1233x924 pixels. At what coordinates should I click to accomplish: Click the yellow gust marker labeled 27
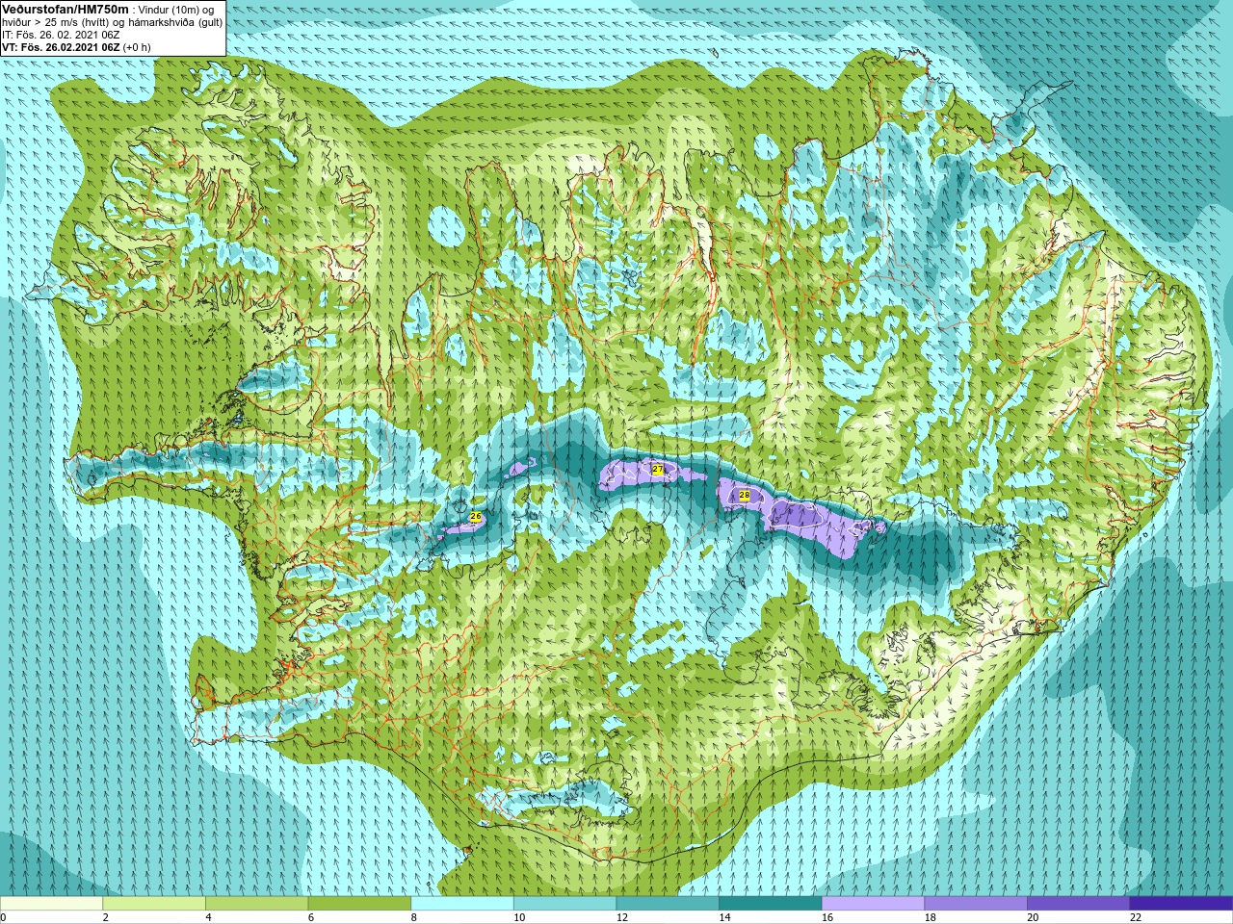coord(658,469)
